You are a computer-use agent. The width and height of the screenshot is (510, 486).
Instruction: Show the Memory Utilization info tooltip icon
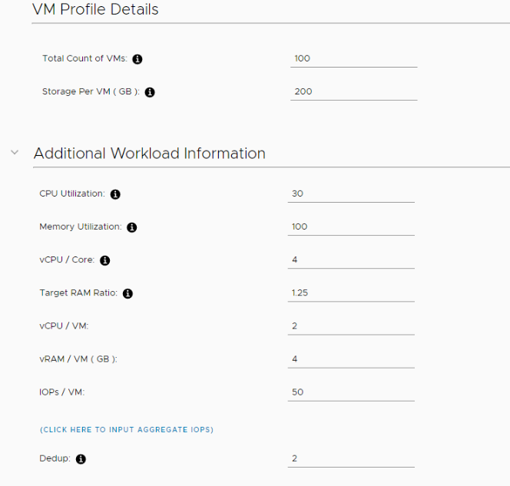coord(132,227)
